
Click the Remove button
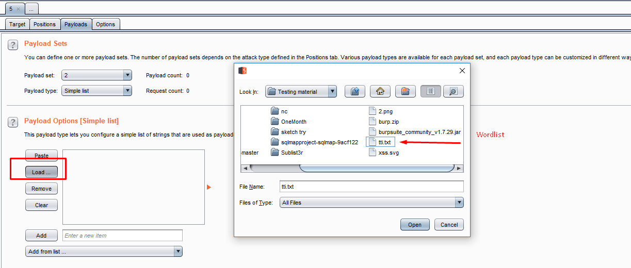pyautogui.click(x=41, y=189)
